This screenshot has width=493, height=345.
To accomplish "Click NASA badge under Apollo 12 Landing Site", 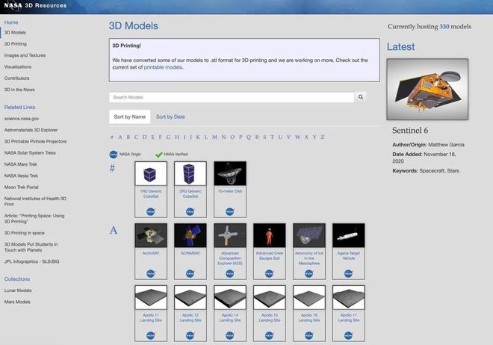I will tap(190, 335).
